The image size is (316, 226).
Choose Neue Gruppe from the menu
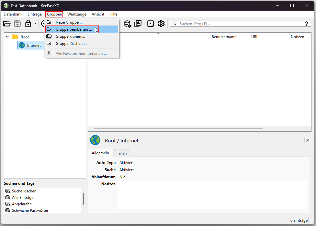(x=82, y=22)
